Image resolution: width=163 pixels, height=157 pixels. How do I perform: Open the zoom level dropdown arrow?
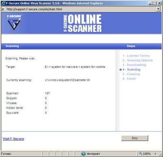coord(155,154)
